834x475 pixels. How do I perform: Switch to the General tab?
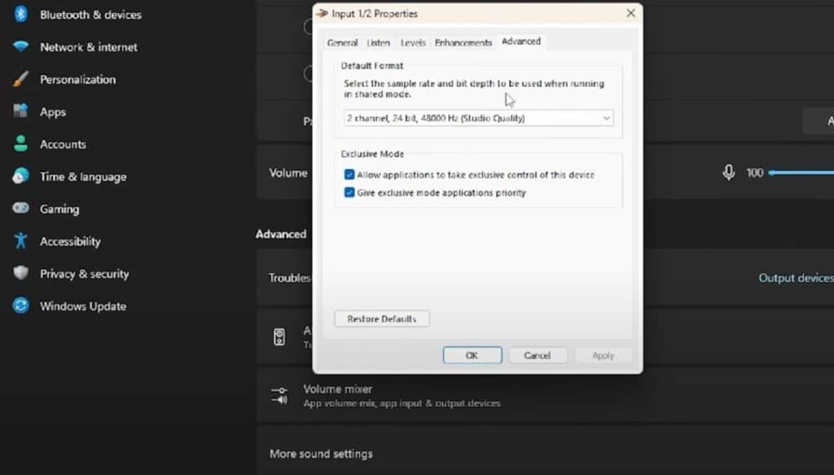pyautogui.click(x=342, y=42)
